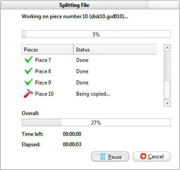This screenshot has width=180, height=170.
Task: Click the scrollbar thumb in the pieces list
Action: coord(167,90)
